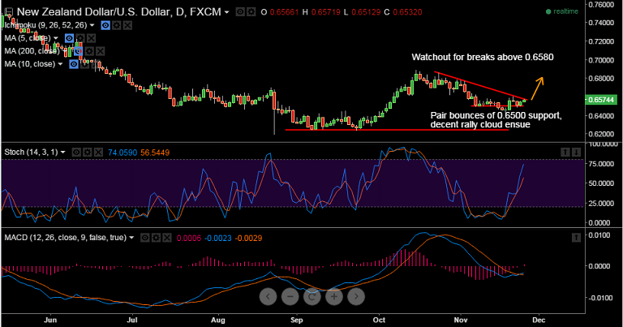Screen dimensions: 623x327
Task: Remove the MA (200, close) indicator
Action: [x=100, y=51]
